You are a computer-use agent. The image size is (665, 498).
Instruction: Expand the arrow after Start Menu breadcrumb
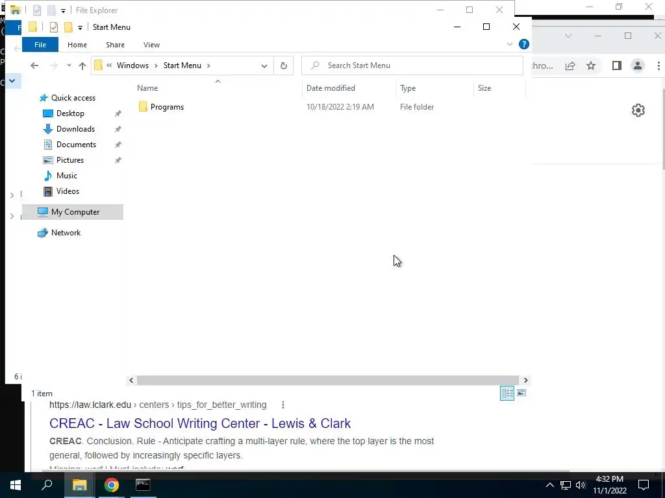click(x=208, y=65)
